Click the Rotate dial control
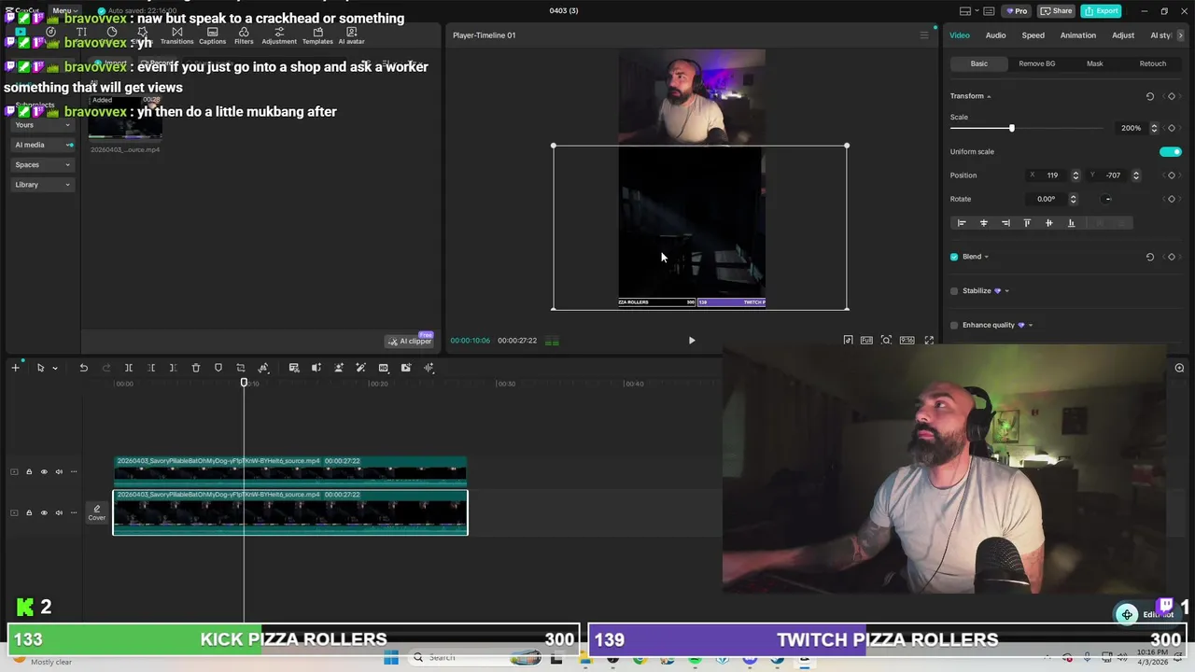Image resolution: width=1195 pixels, height=672 pixels. click(1107, 199)
